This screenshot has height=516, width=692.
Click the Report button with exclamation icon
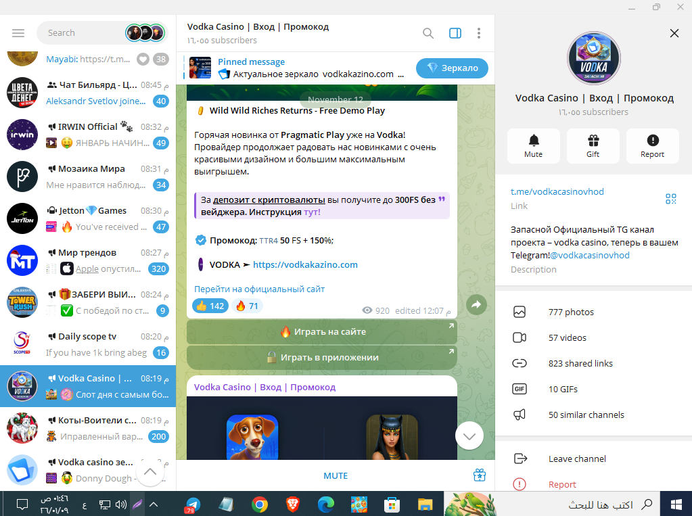pos(653,146)
